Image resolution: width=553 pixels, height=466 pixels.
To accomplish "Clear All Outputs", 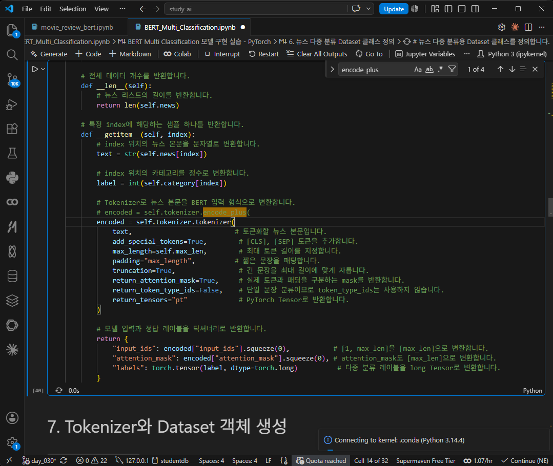I will point(317,54).
